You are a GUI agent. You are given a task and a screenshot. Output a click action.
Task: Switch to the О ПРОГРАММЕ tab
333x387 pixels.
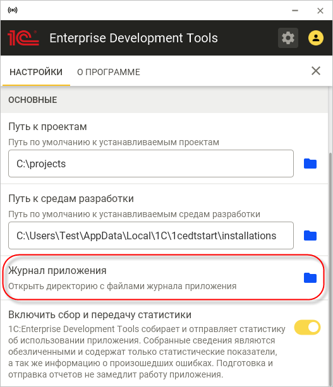(109, 72)
